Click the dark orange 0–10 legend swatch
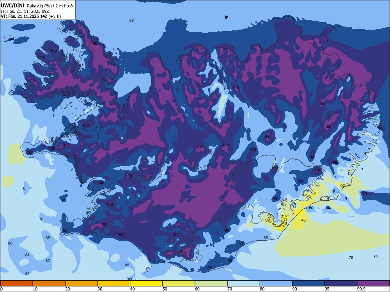The height and width of the screenshot is (292, 390). point(16,283)
